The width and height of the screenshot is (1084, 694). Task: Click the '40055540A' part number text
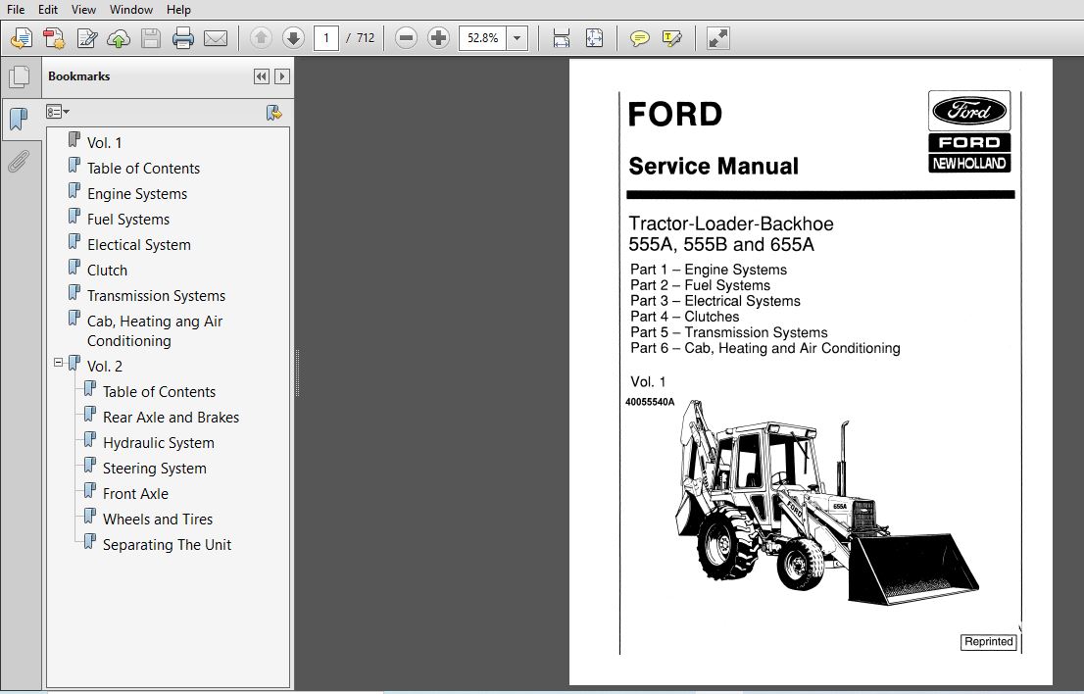pyautogui.click(x=650, y=402)
